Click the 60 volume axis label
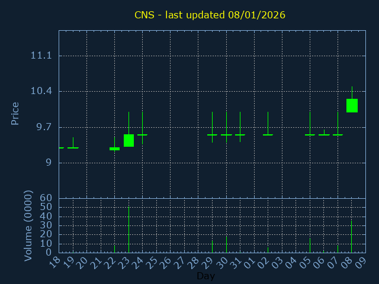The width and height of the screenshot is (379, 284). (46, 198)
